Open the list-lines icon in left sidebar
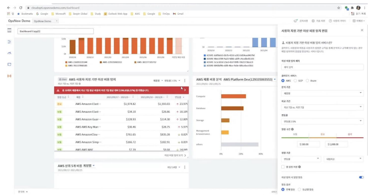The width and height of the screenshot is (372, 196). [x=9, y=42]
